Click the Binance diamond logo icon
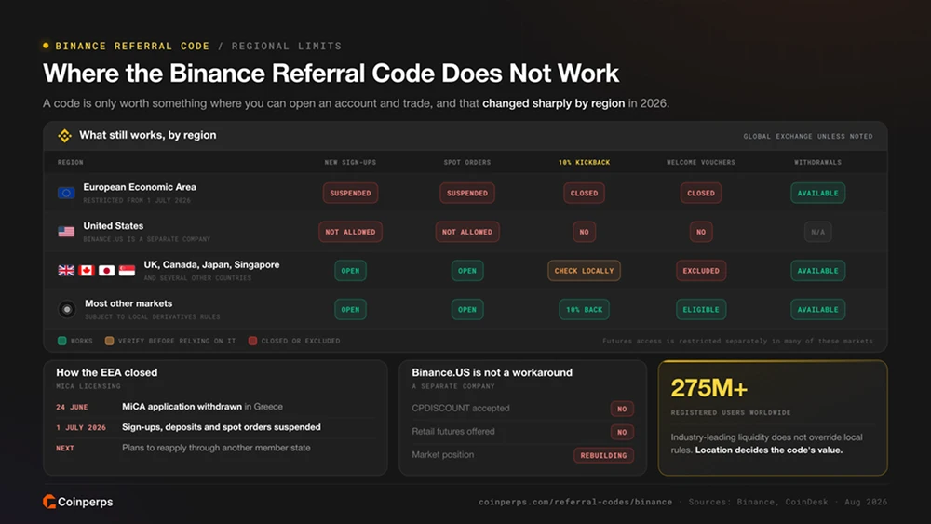This screenshot has width=931, height=524. click(x=65, y=135)
